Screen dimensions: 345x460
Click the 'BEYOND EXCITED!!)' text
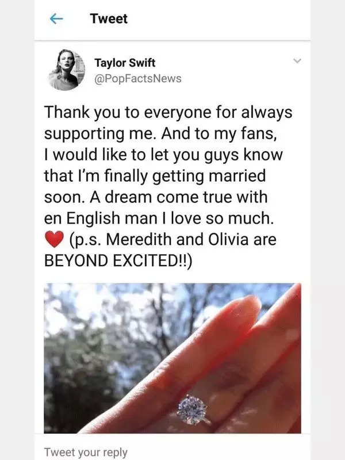[x=118, y=260]
